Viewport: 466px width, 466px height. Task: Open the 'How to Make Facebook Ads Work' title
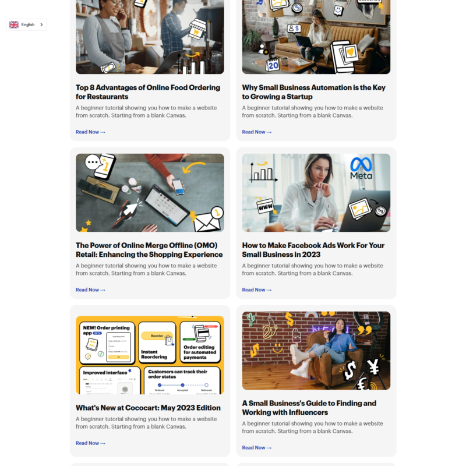pos(313,250)
